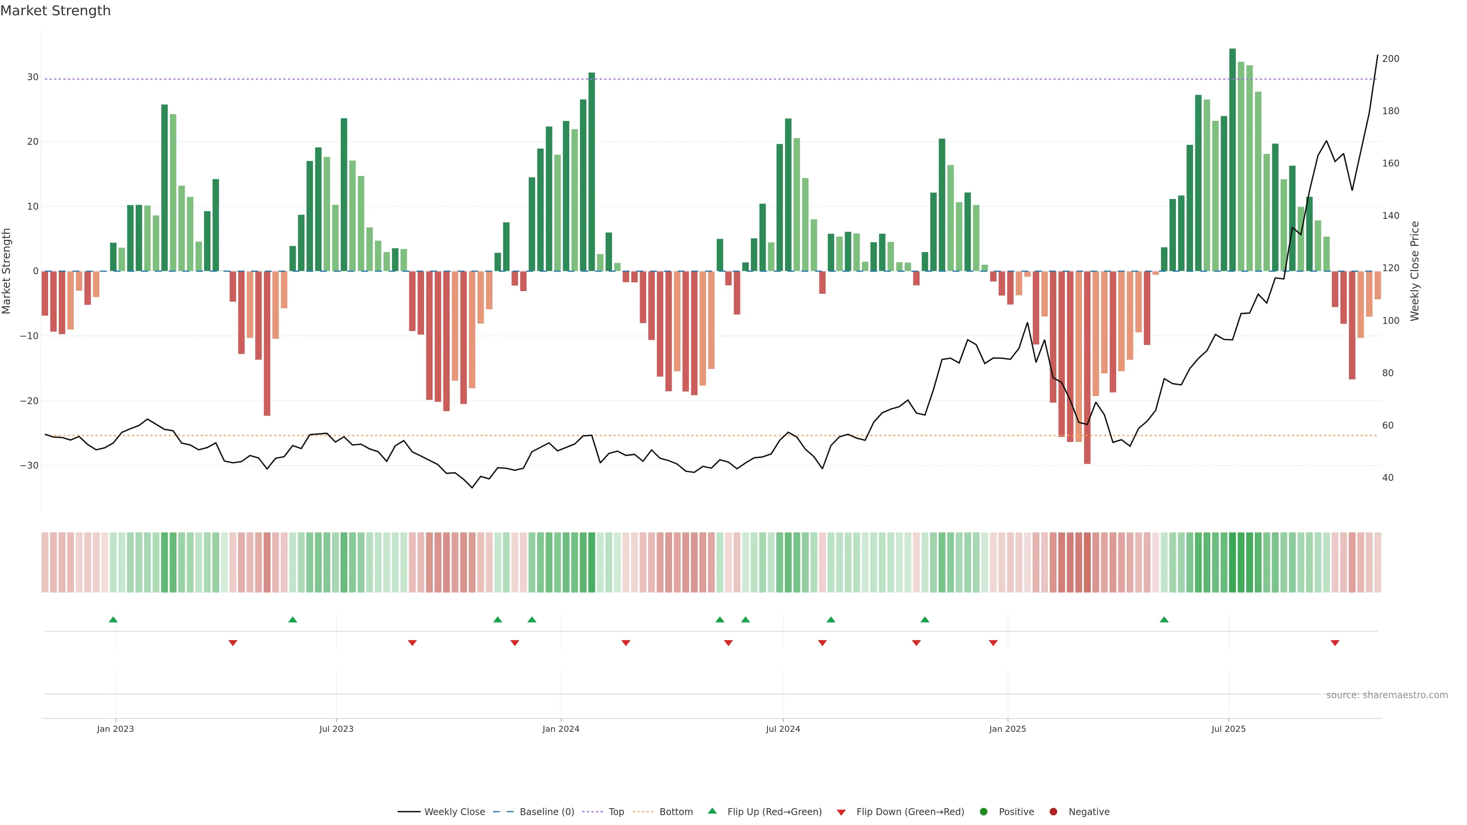Image resolution: width=1467 pixels, height=825 pixels.
Task: Click the green flip-up triangle before Jul 2025
Action: click(x=1164, y=620)
